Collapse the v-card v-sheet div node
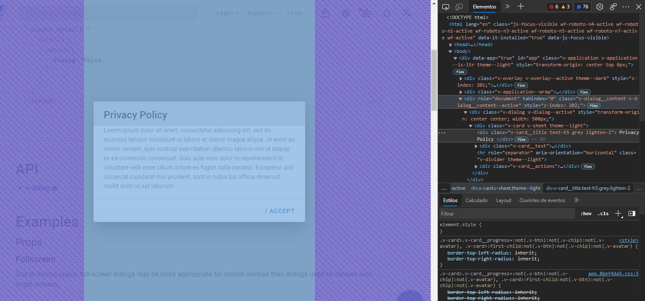 471,126
